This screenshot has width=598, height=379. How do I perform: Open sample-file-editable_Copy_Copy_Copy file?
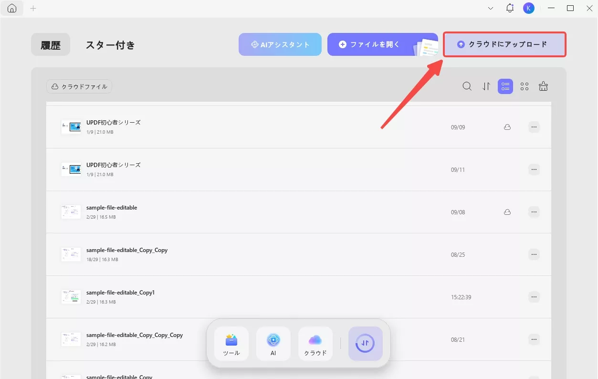(x=135, y=335)
